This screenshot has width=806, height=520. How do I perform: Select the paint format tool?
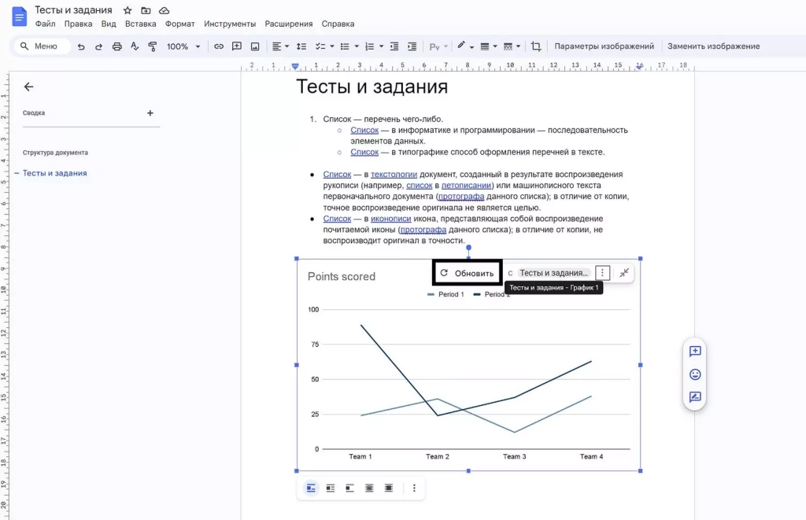point(152,46)
